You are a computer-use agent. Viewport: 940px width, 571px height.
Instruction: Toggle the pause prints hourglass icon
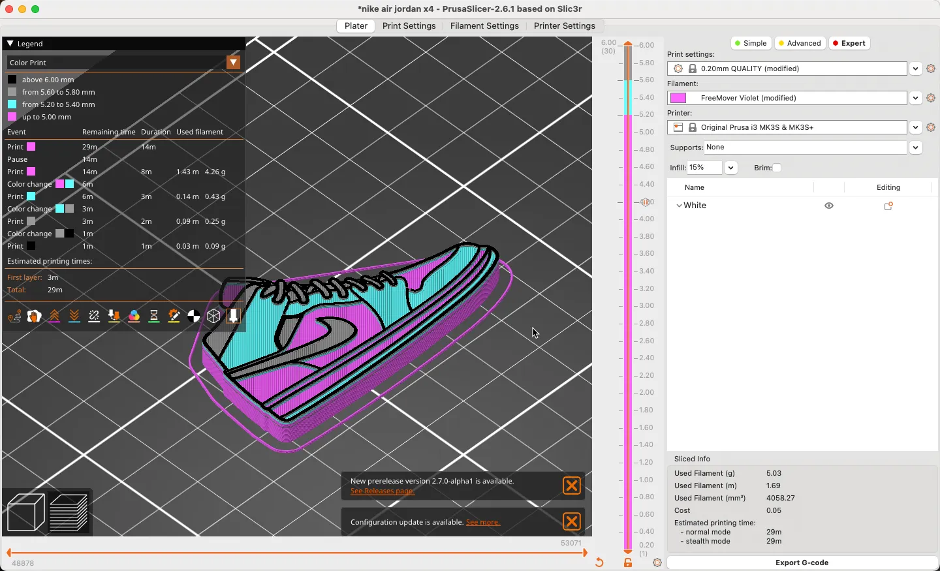pyautogui.click(x=154, y=316)
